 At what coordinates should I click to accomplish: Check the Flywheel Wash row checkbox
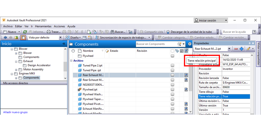tap(172, 94)
